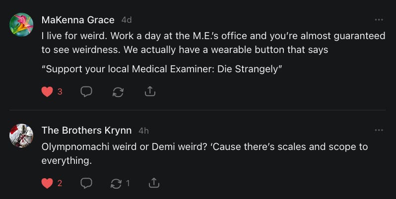Visit MaKenna Grace's profile via her name
Screen dimensions: 396x199
78,20
